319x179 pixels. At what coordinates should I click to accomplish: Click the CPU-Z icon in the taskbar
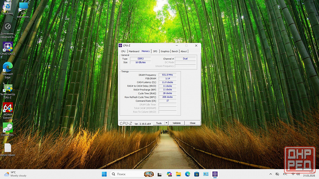point(215,174)
